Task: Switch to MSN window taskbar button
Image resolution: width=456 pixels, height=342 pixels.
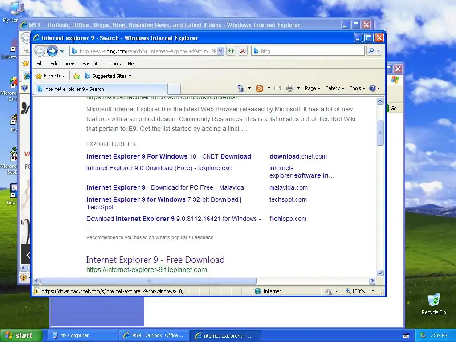Action: pos(153,335)
